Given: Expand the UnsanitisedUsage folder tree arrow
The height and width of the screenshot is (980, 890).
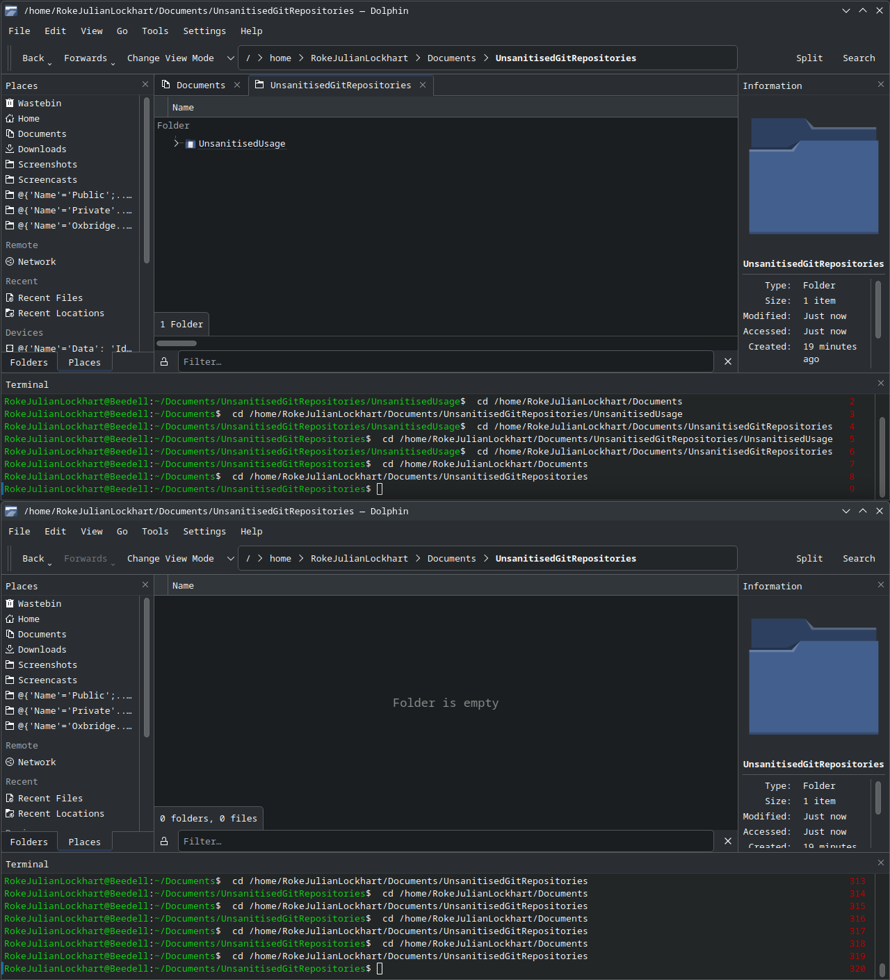Looking at the screenshot, I should [x=177, y=143].
